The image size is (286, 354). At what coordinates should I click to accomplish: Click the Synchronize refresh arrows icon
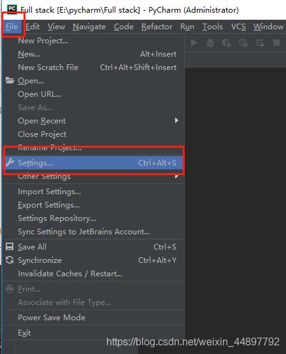point(10,260)
